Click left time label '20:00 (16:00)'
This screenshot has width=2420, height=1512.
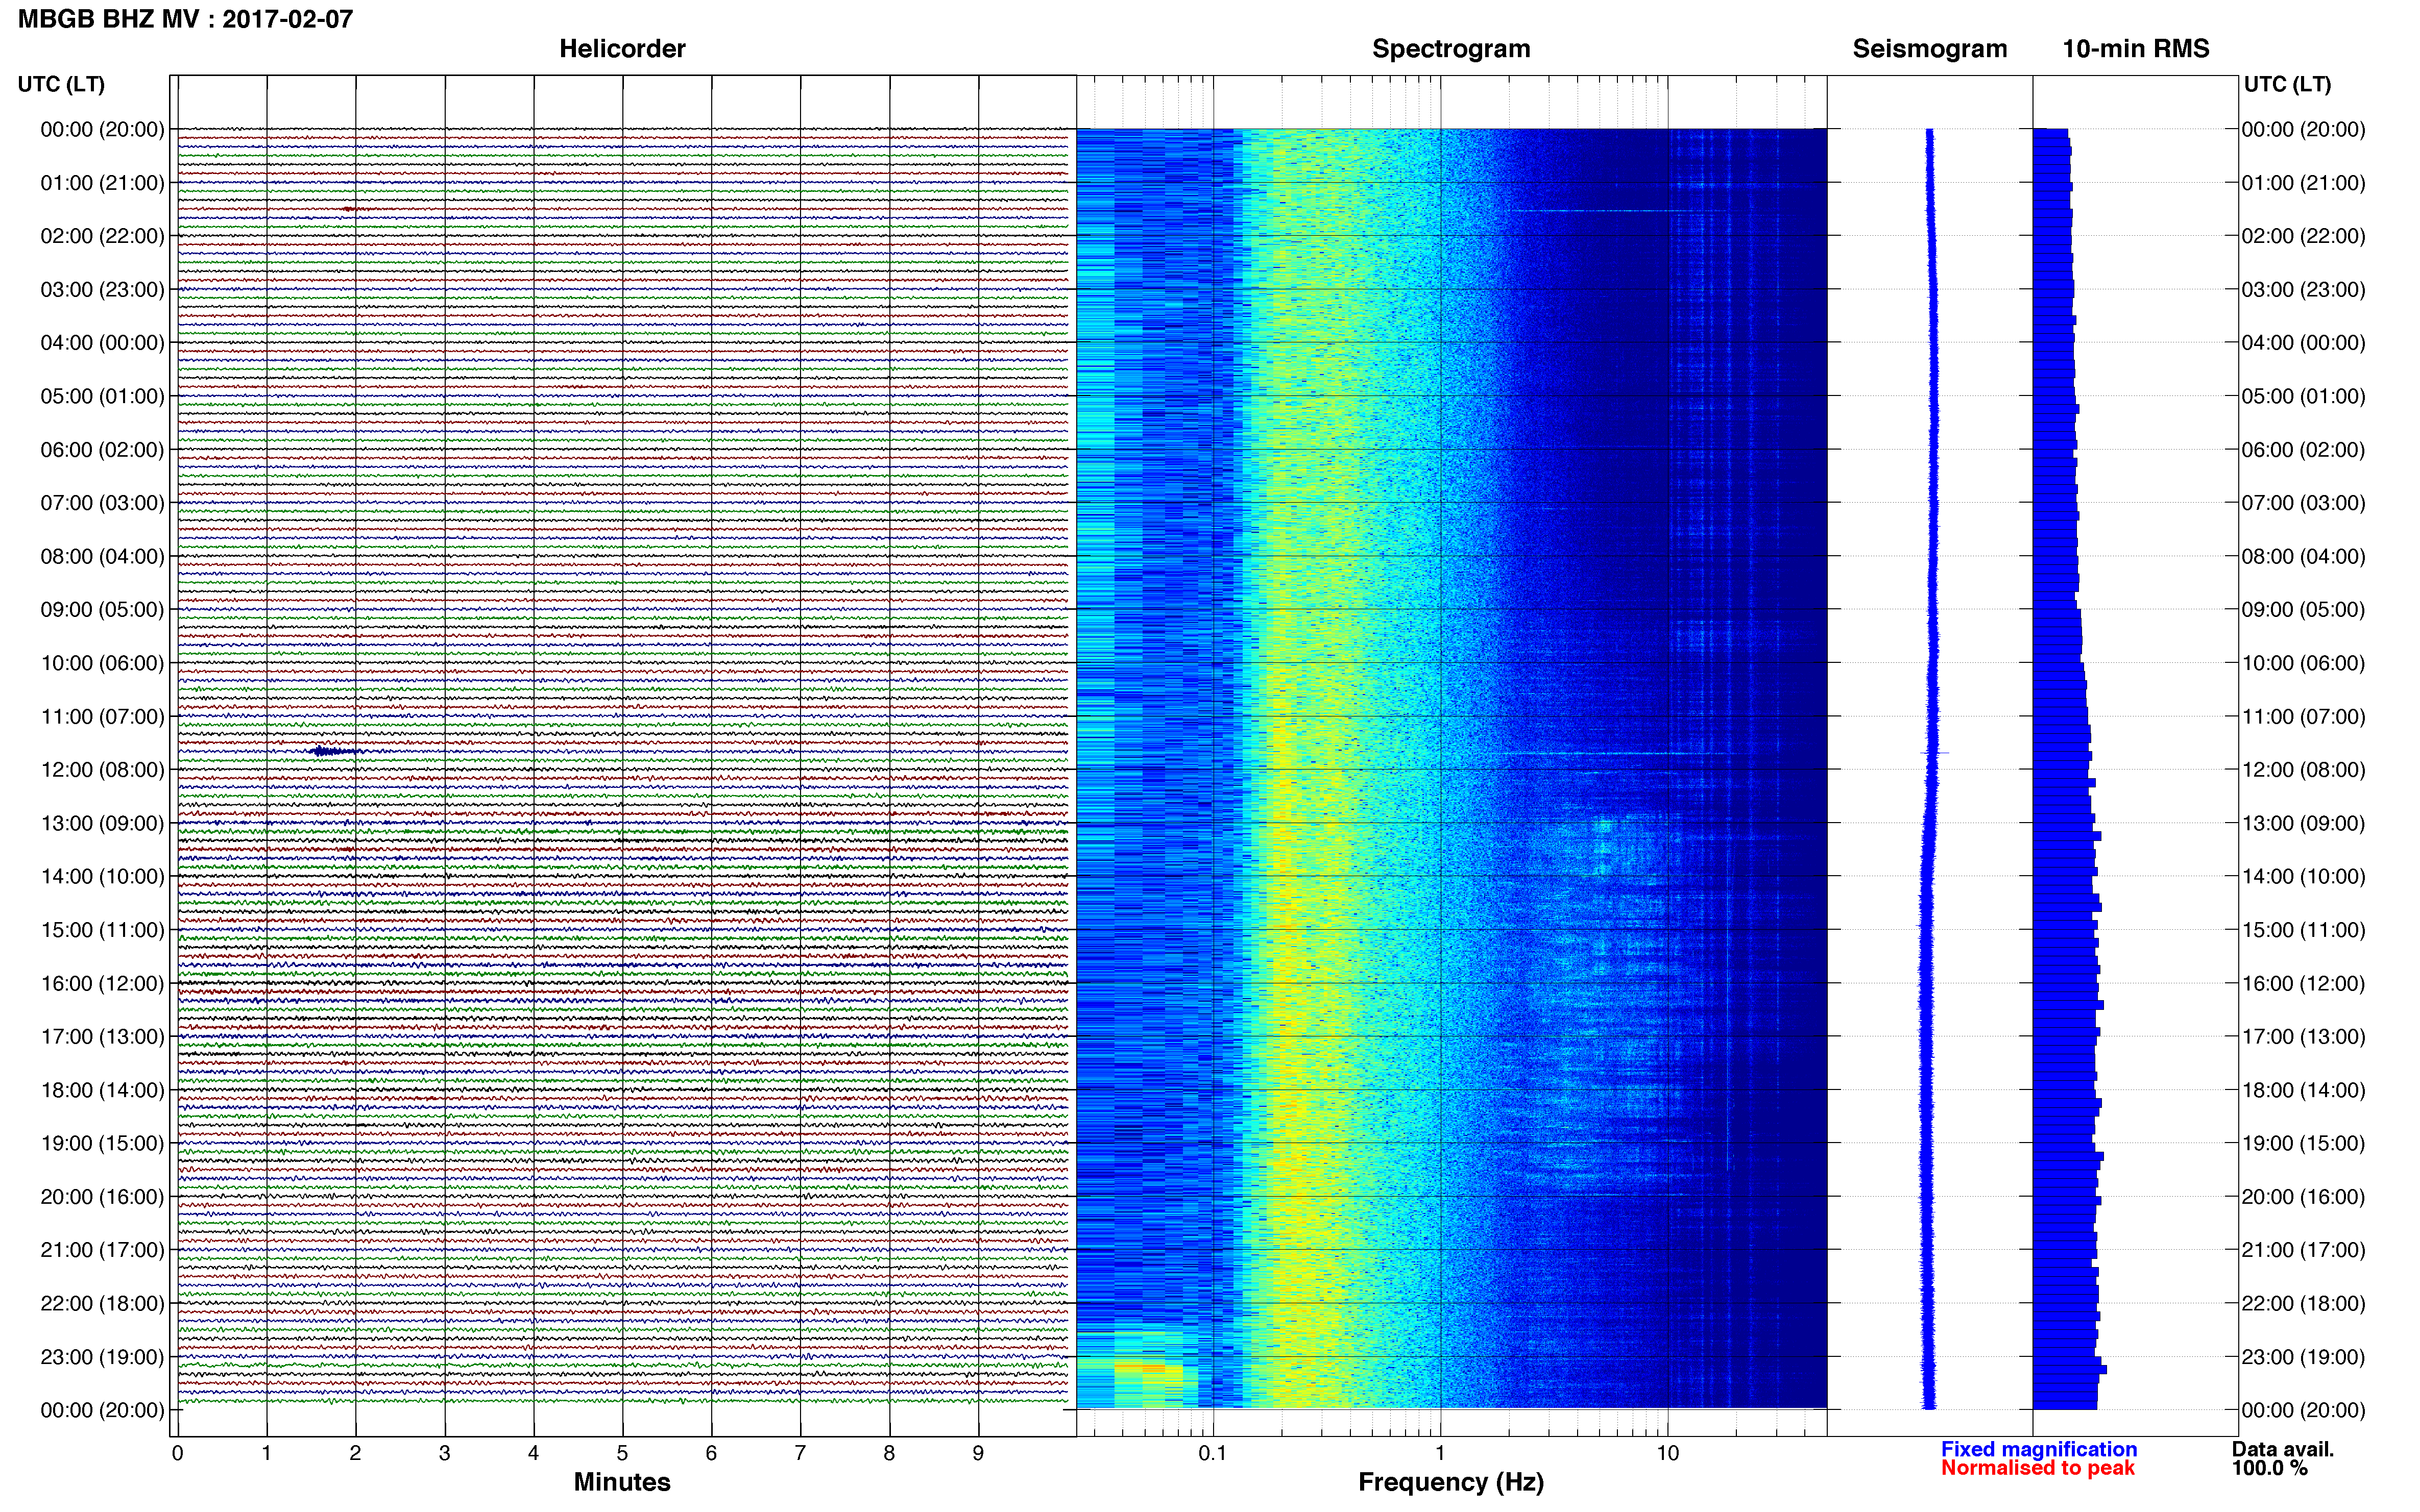click(102, 1197)
